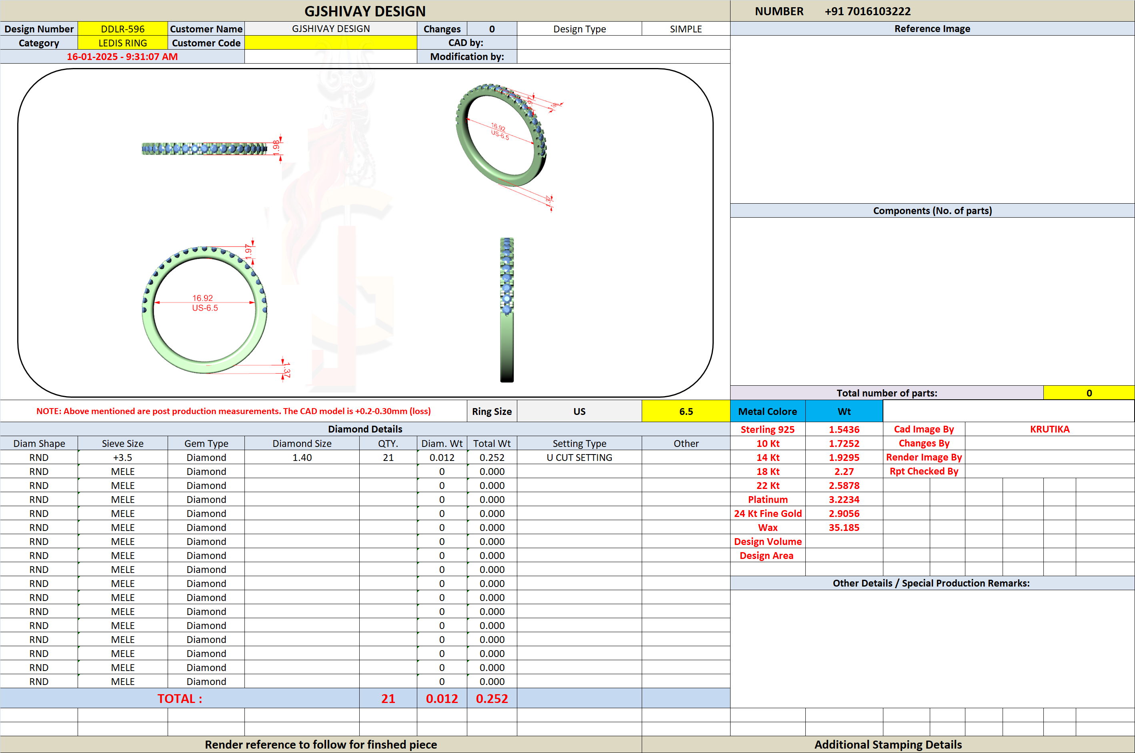Select the yellow ring size 6.5 cell
Viewport: 1135px width, 753px height.
click(686, 411)
